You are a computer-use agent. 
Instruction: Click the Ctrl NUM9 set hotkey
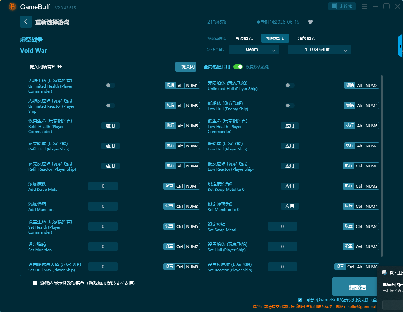(x=182, y=267)
